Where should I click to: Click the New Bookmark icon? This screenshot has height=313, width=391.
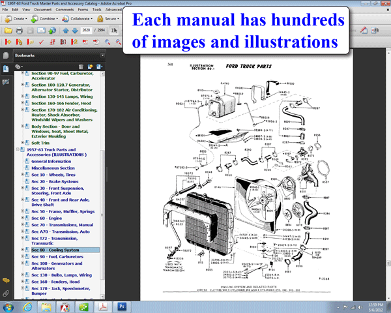(x=90, y=67)
